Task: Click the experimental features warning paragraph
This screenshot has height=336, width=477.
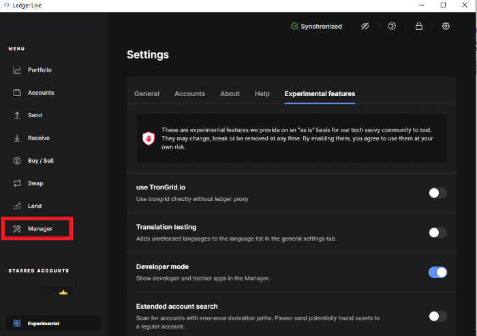Action: [297, 138]
